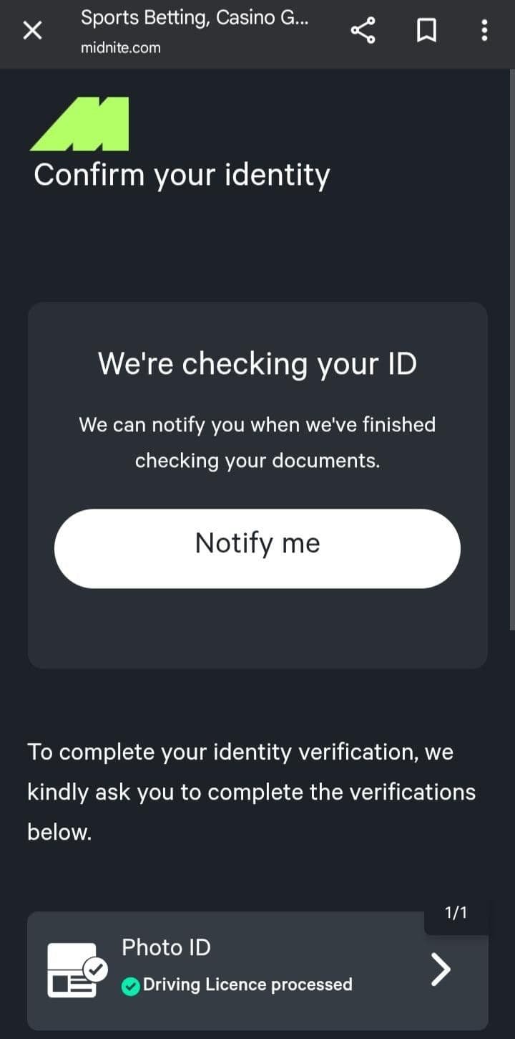Bookmark this page with the bookmark icon
The height and width of the screenshot is (1039, 515).
pyautogui.click(x=427, y=31)
